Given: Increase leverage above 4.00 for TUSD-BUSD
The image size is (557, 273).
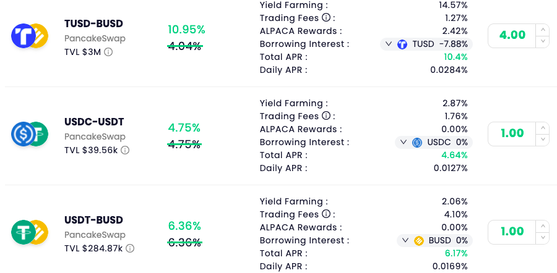Looking at the screenshot, I should 542,30.
